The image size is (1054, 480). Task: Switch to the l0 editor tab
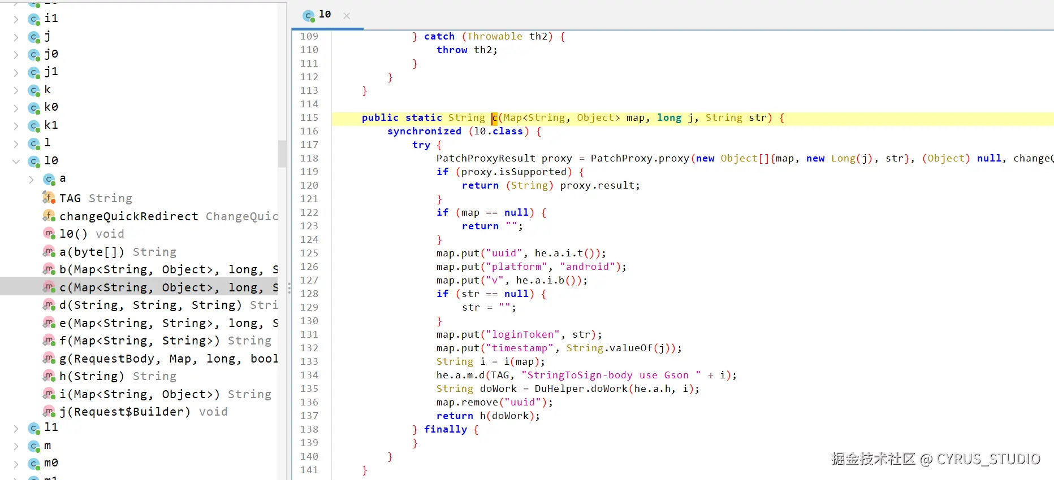(328, 15)
